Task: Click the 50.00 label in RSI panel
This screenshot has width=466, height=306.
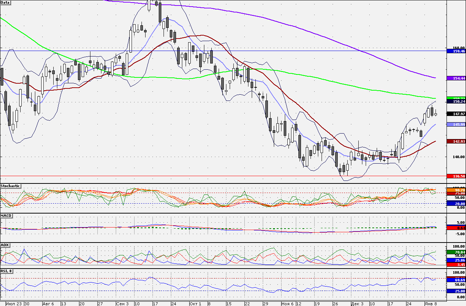Action: coord(460,285)
